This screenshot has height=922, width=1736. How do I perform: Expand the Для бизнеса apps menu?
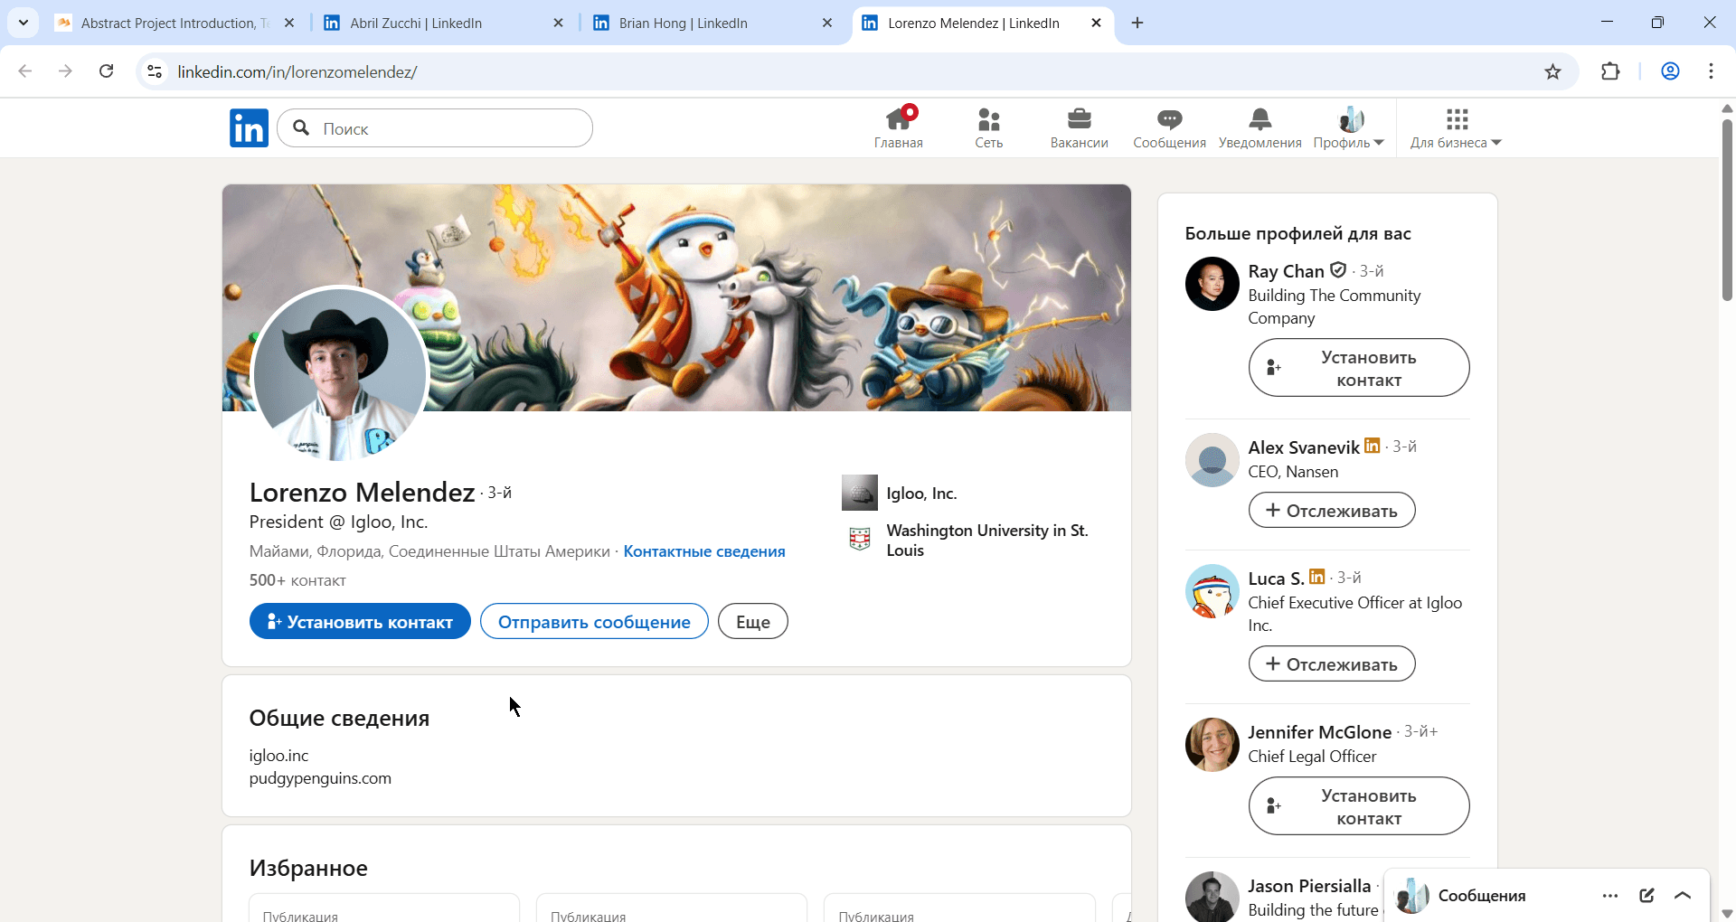pyautogui.click(x=1456, y=127)
